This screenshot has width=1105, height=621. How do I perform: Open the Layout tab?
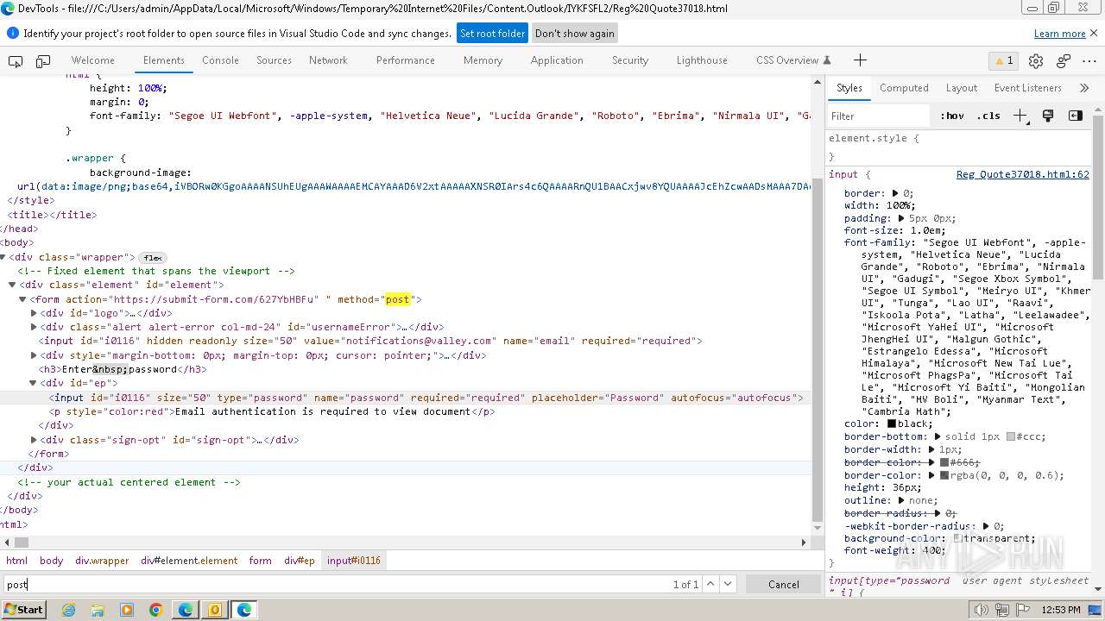pos(961,88)
